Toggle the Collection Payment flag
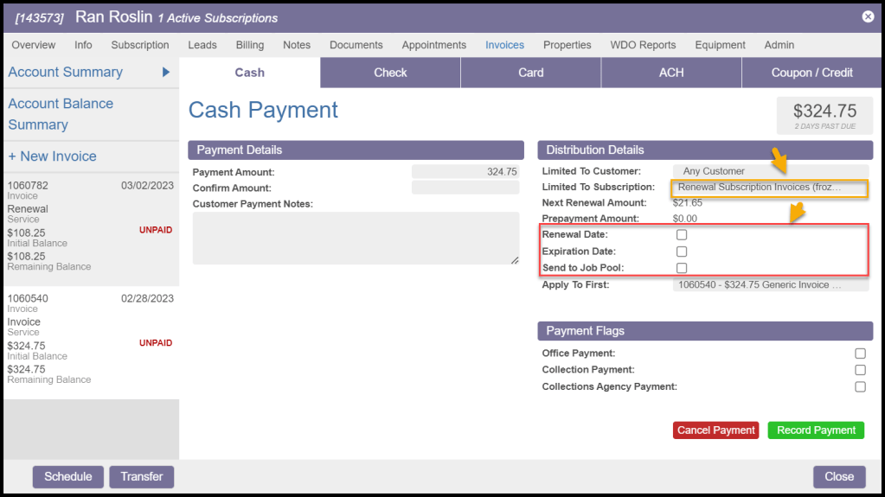 point(860,370)
